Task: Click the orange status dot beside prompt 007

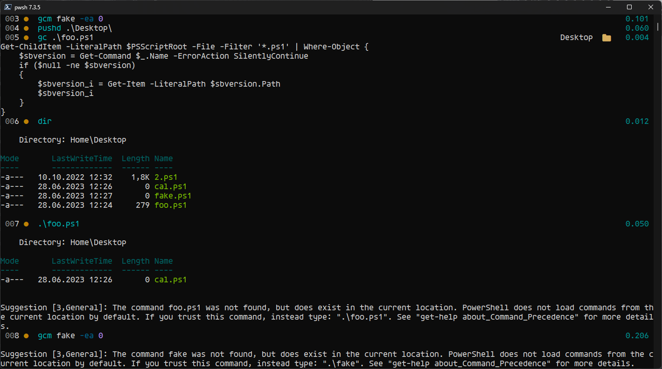Action: pyautogui.click(x=26, y=224)
